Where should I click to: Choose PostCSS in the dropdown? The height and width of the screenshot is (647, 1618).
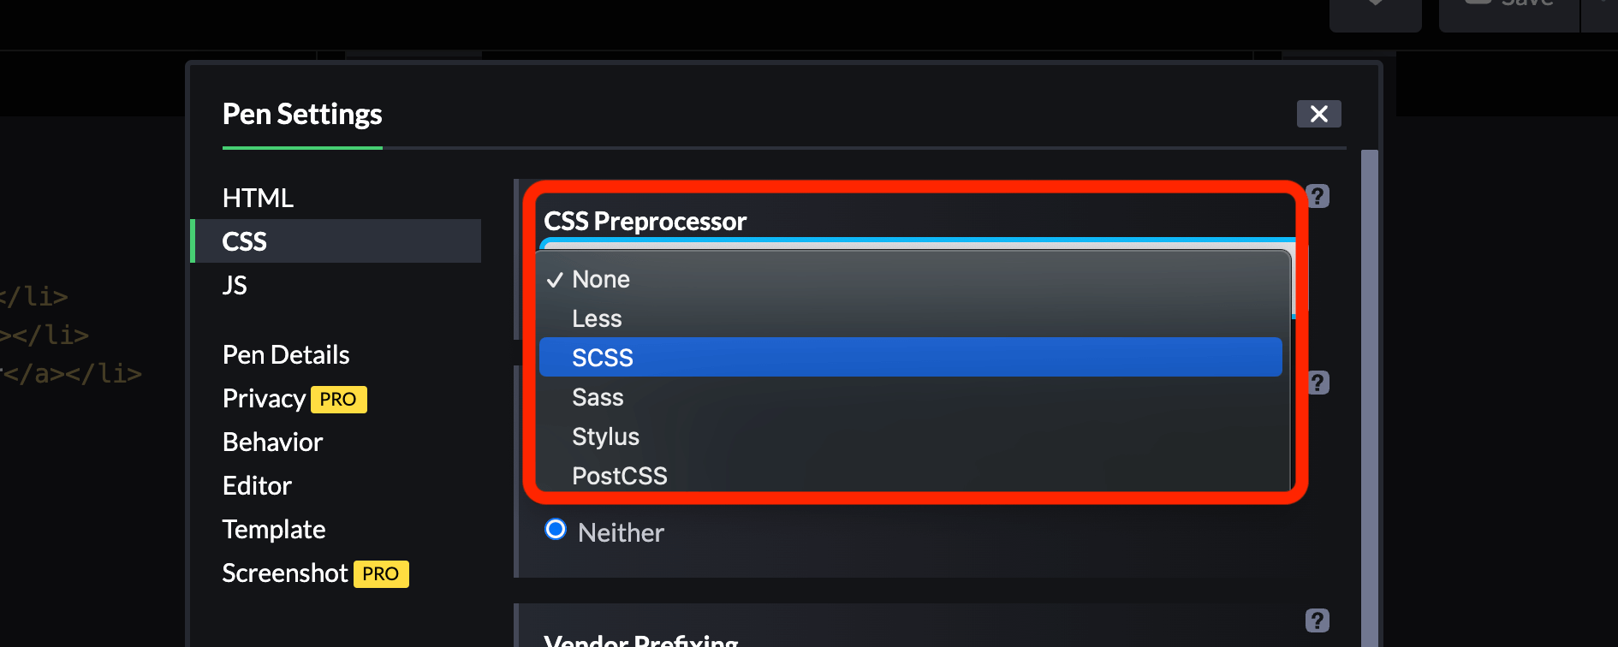619,476
